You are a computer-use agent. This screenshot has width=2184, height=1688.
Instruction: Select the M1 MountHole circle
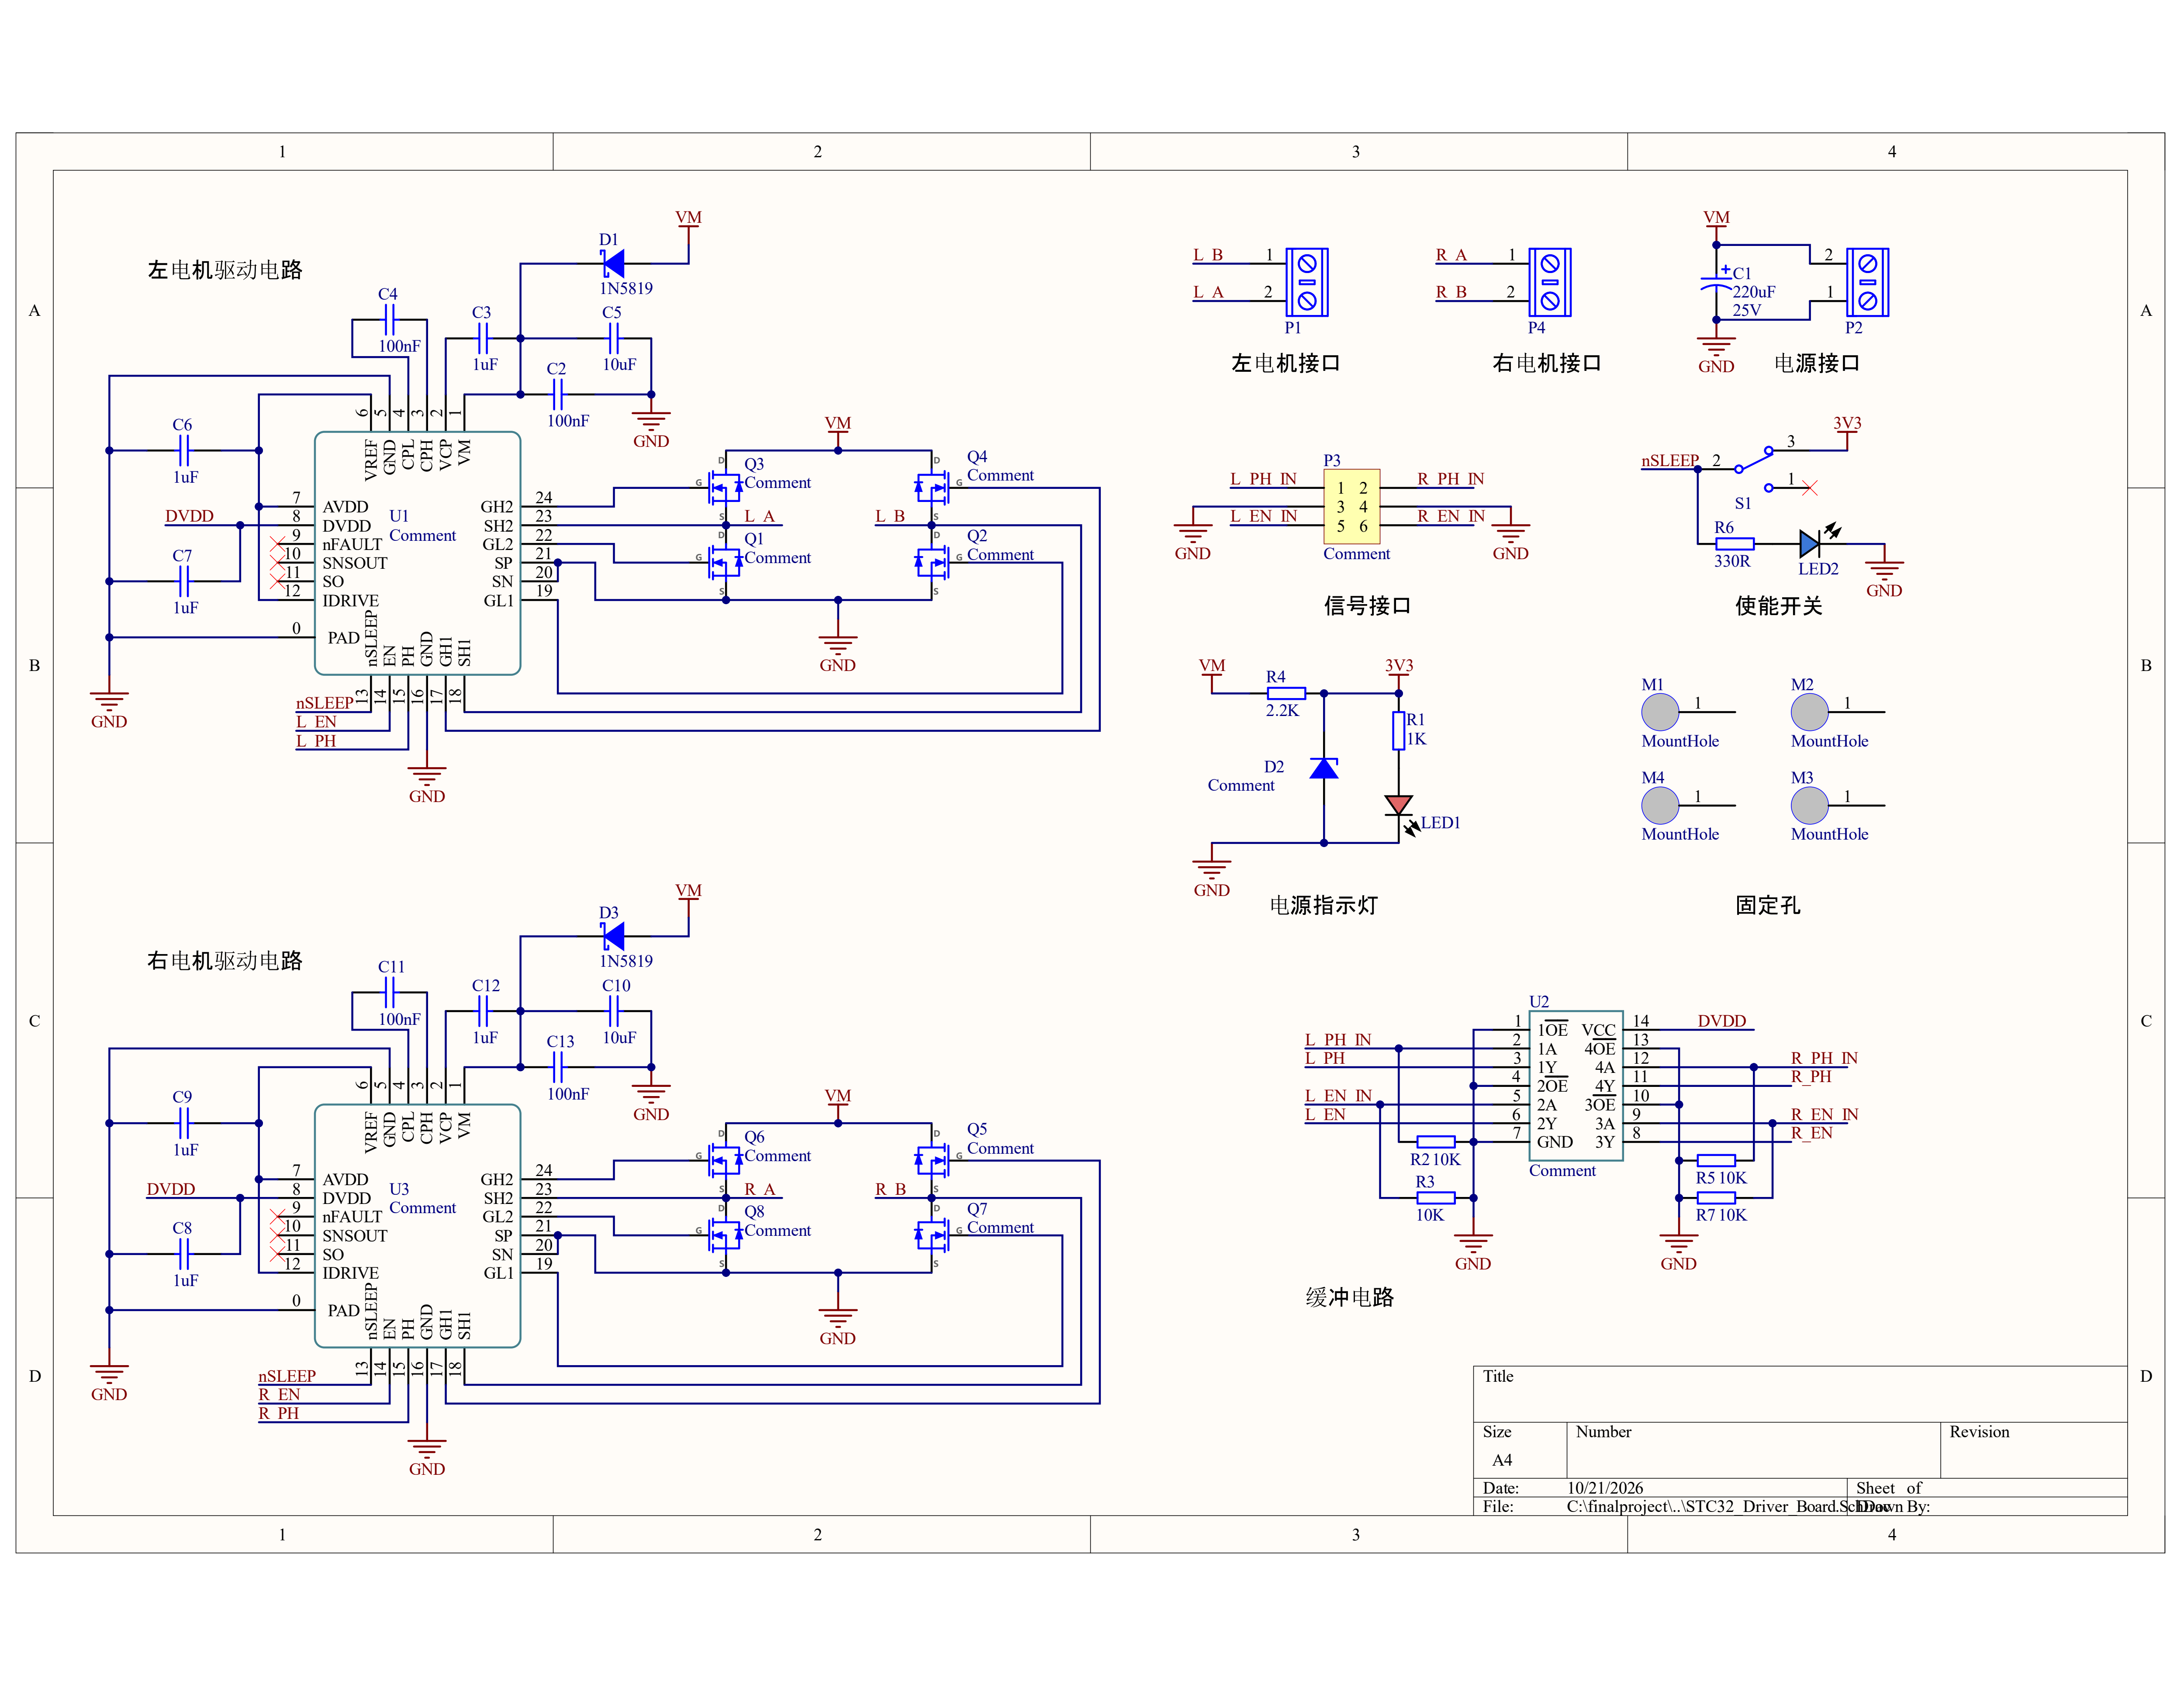tap(1660, 712)
